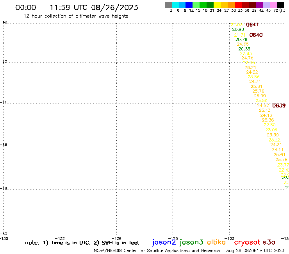The width and height of the screenshot is (289, 254).
Task: Click wave height value 23.22
Action: click(x=275, y=140)
